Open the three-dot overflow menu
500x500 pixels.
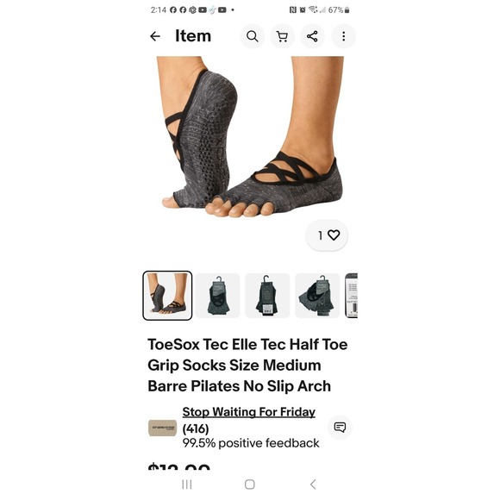(x=343, y=36)
